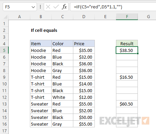Select column A header
This screenshot has width=156, height=134.
(19, 17)
